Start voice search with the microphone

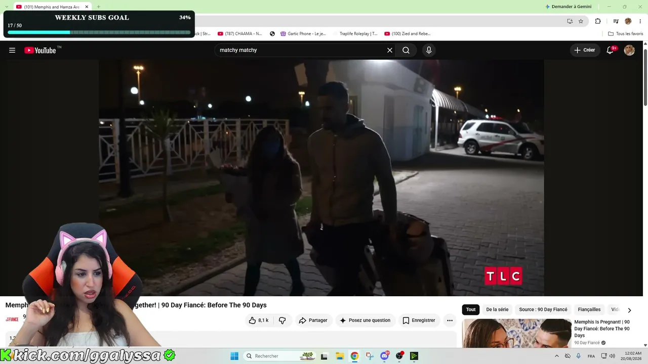pyautogui.click(x=429, y=50)
